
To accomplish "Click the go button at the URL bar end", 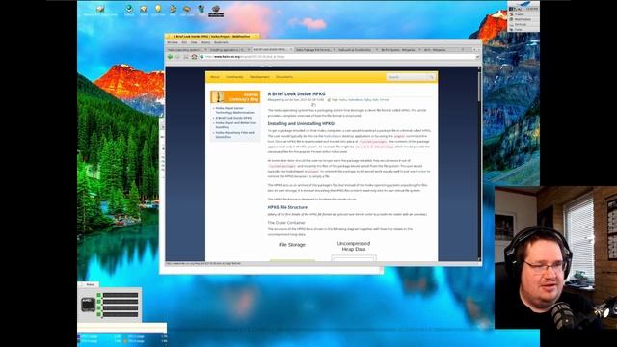I will point(477,57).
